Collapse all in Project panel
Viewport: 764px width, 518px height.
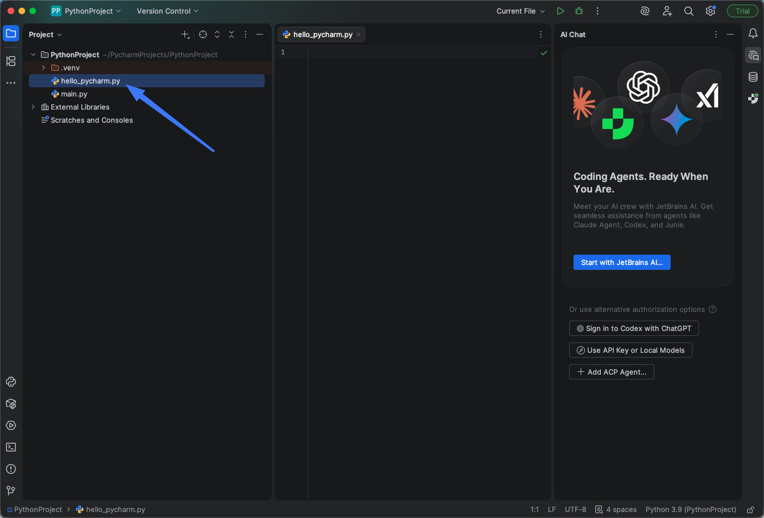[x=231, y=34]
